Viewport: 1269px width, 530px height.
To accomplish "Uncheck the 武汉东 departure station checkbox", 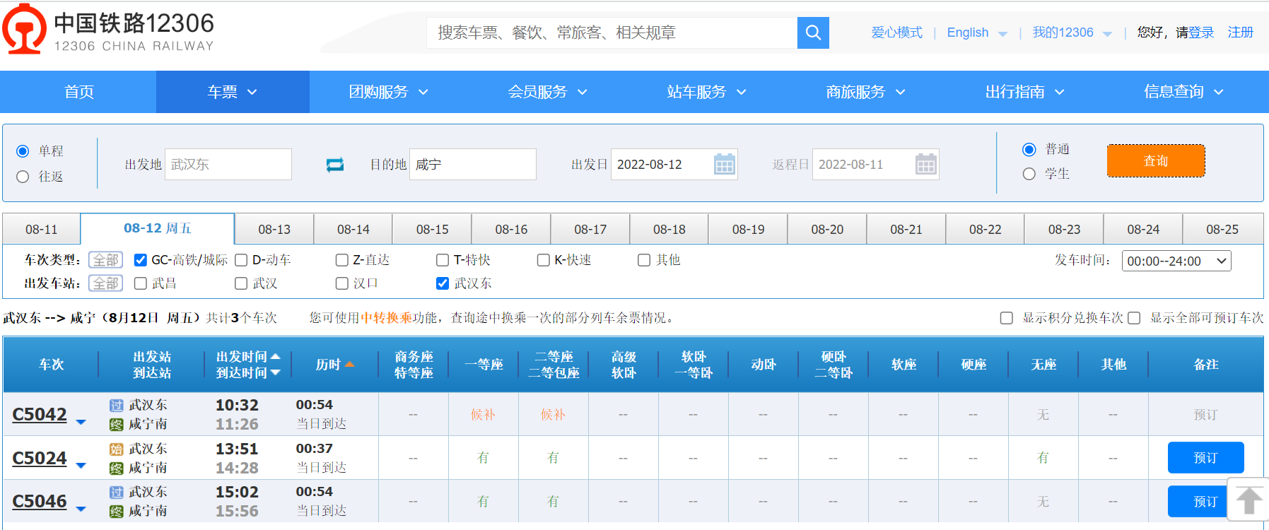I will coord(443,283).
